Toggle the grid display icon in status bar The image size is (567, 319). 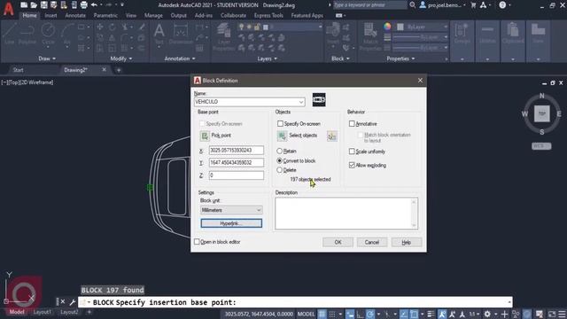click(322, 314)
